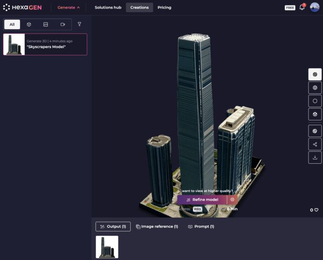The width and height of the screenshot is (323, 260).
Task: Open the user profile avatar menu
Action: [x=315, y=7]
